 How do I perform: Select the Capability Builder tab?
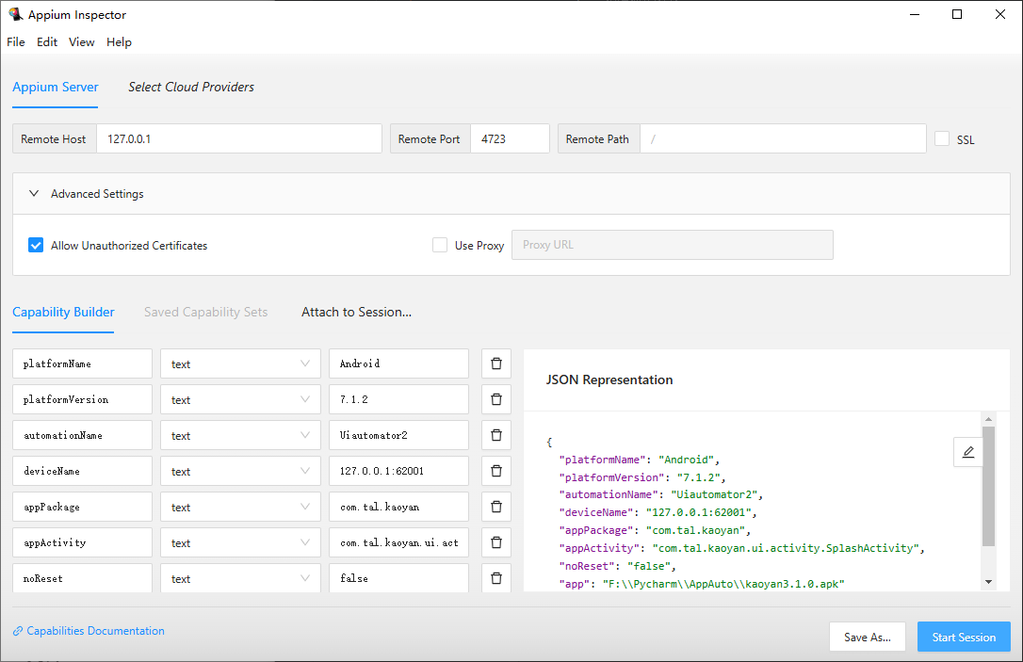pos(63,312)
